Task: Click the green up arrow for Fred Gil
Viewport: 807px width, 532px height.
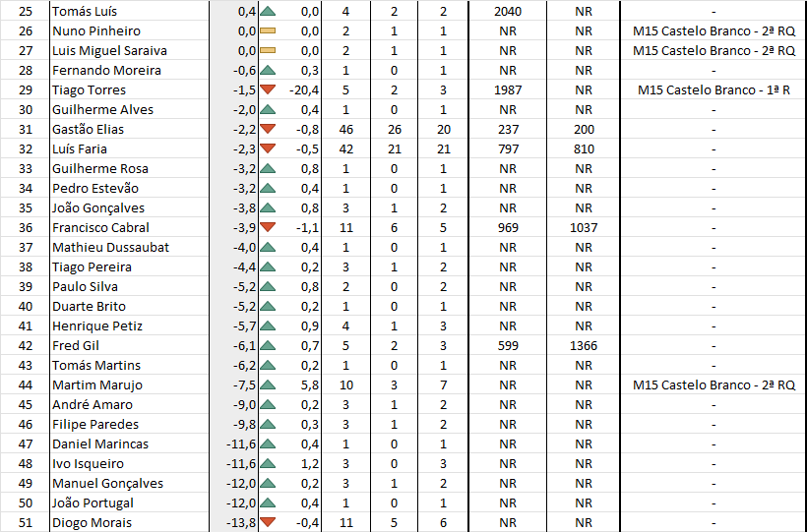Action: (268, 345)
